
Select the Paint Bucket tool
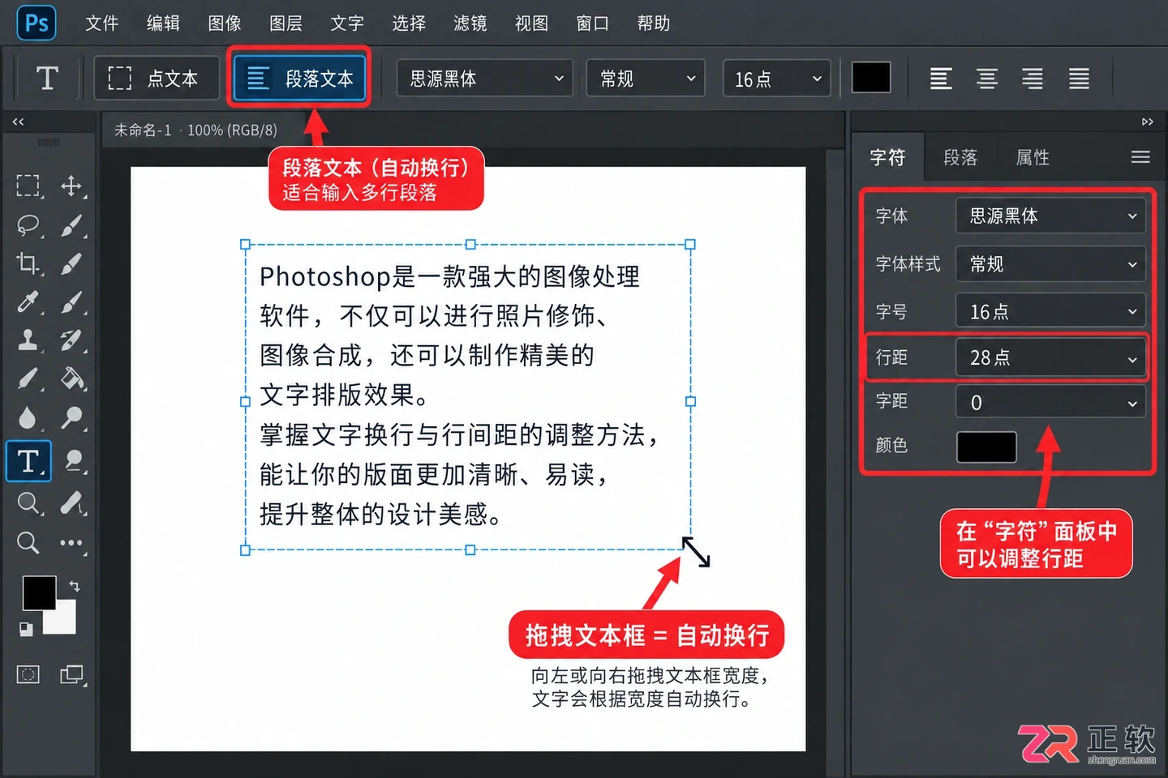tap(71, 378)
